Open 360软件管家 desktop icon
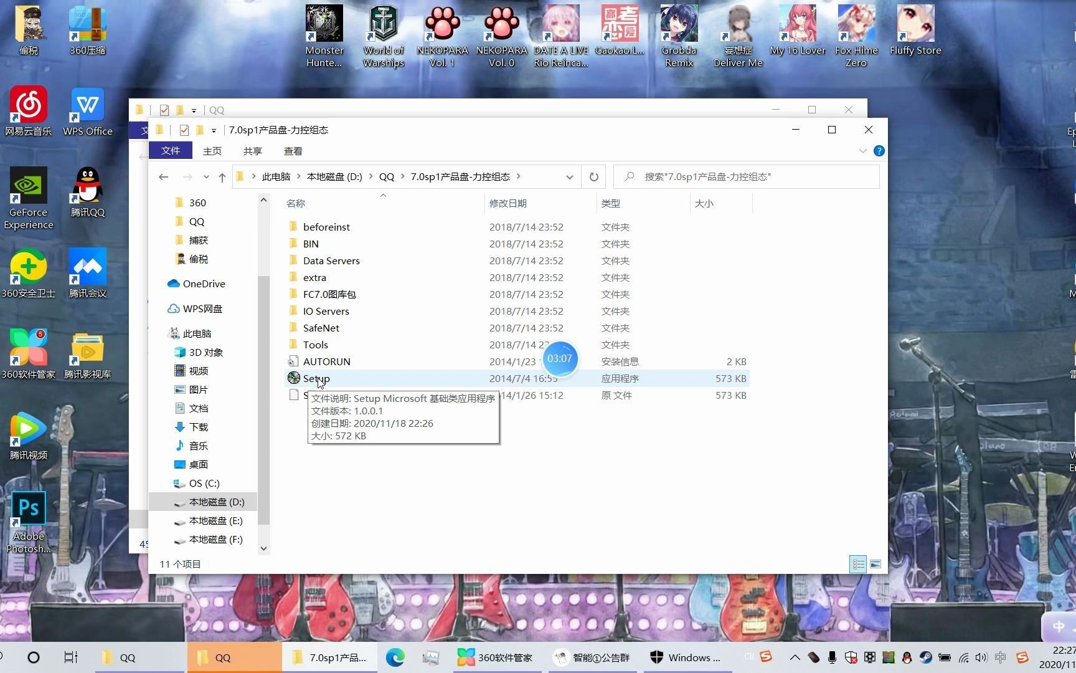The image size is (1076, 673). click(x=28, y=354)
